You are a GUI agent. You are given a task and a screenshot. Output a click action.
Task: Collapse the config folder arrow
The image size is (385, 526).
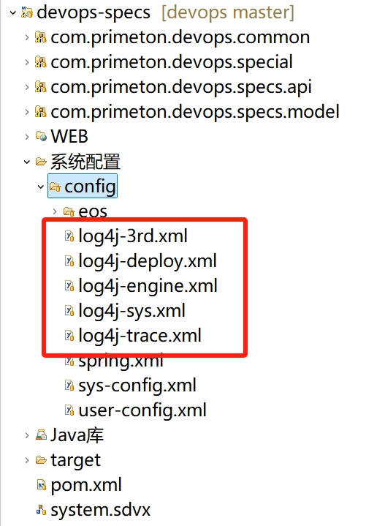coord(40,187)
